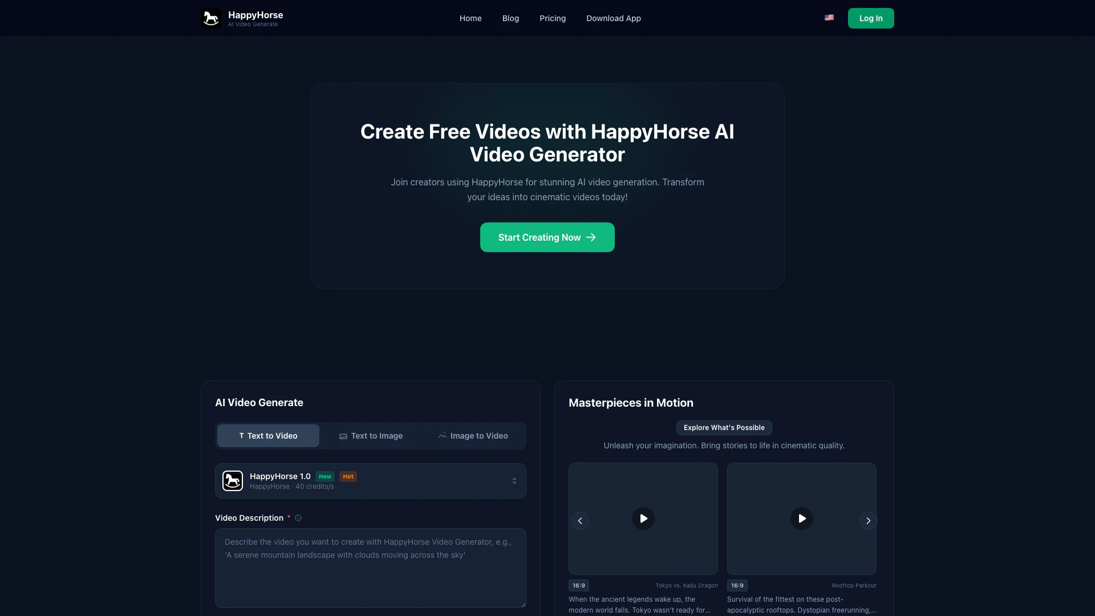
Task: Show previous masterpiece with left arrow
Action: [x=580, y=521]
